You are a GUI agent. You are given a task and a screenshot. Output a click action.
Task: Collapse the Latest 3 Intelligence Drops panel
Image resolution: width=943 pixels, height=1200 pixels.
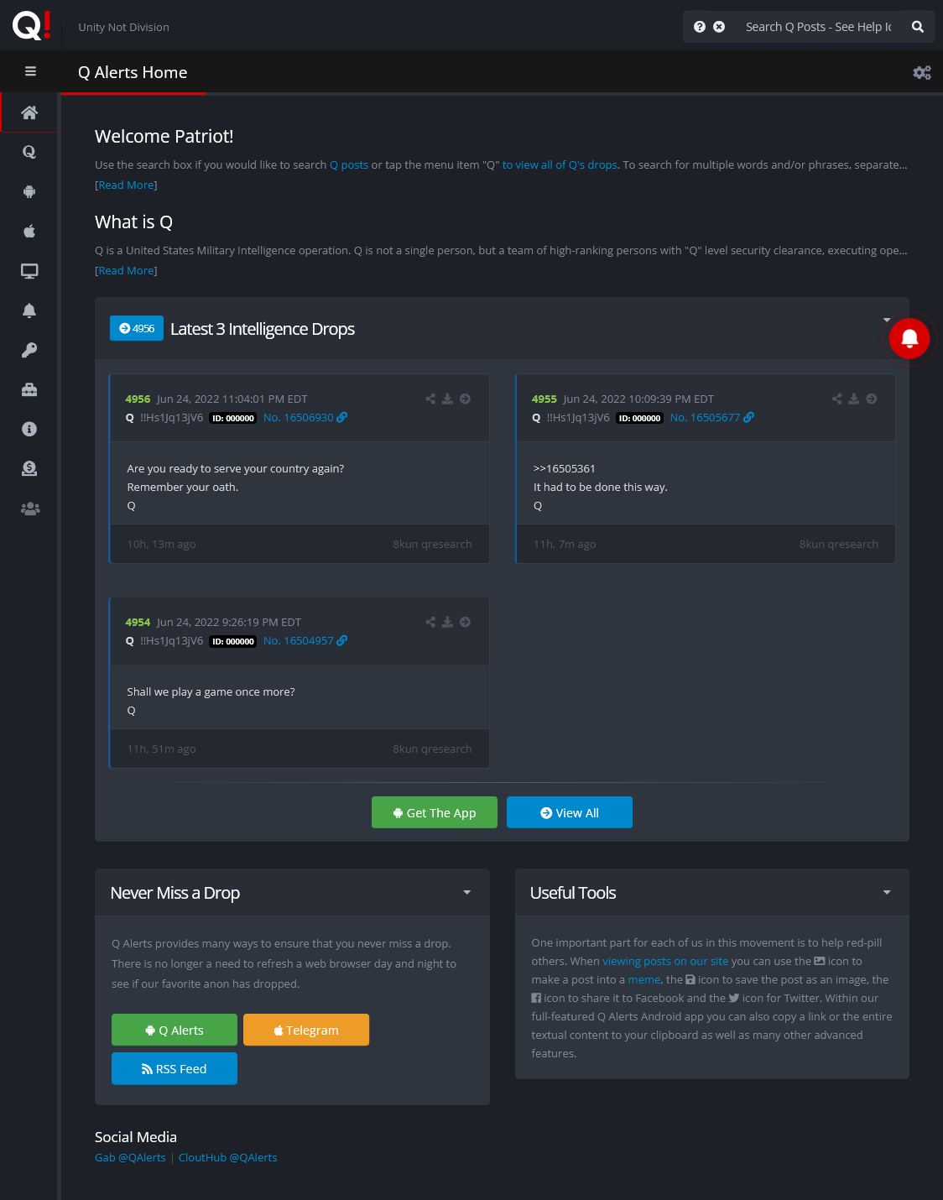pyautogui.click(x=887, y=320)
